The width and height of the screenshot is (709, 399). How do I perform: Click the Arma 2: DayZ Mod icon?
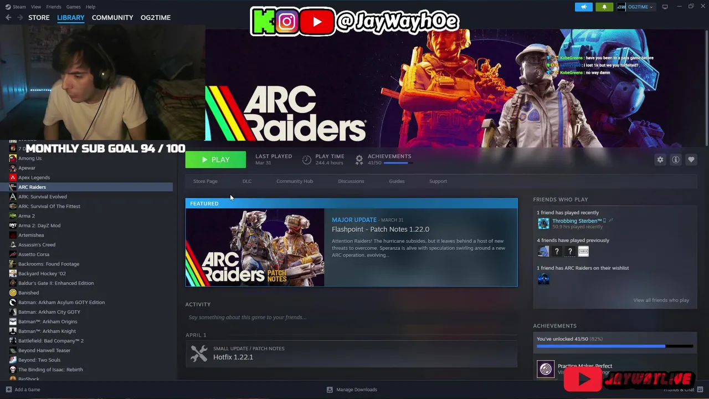tap(13, 226)
